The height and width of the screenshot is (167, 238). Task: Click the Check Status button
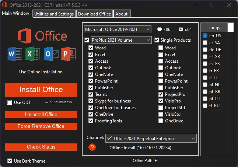pos(41,147)
